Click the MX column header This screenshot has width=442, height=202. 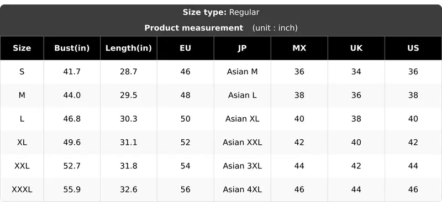(x=299, y=48)
